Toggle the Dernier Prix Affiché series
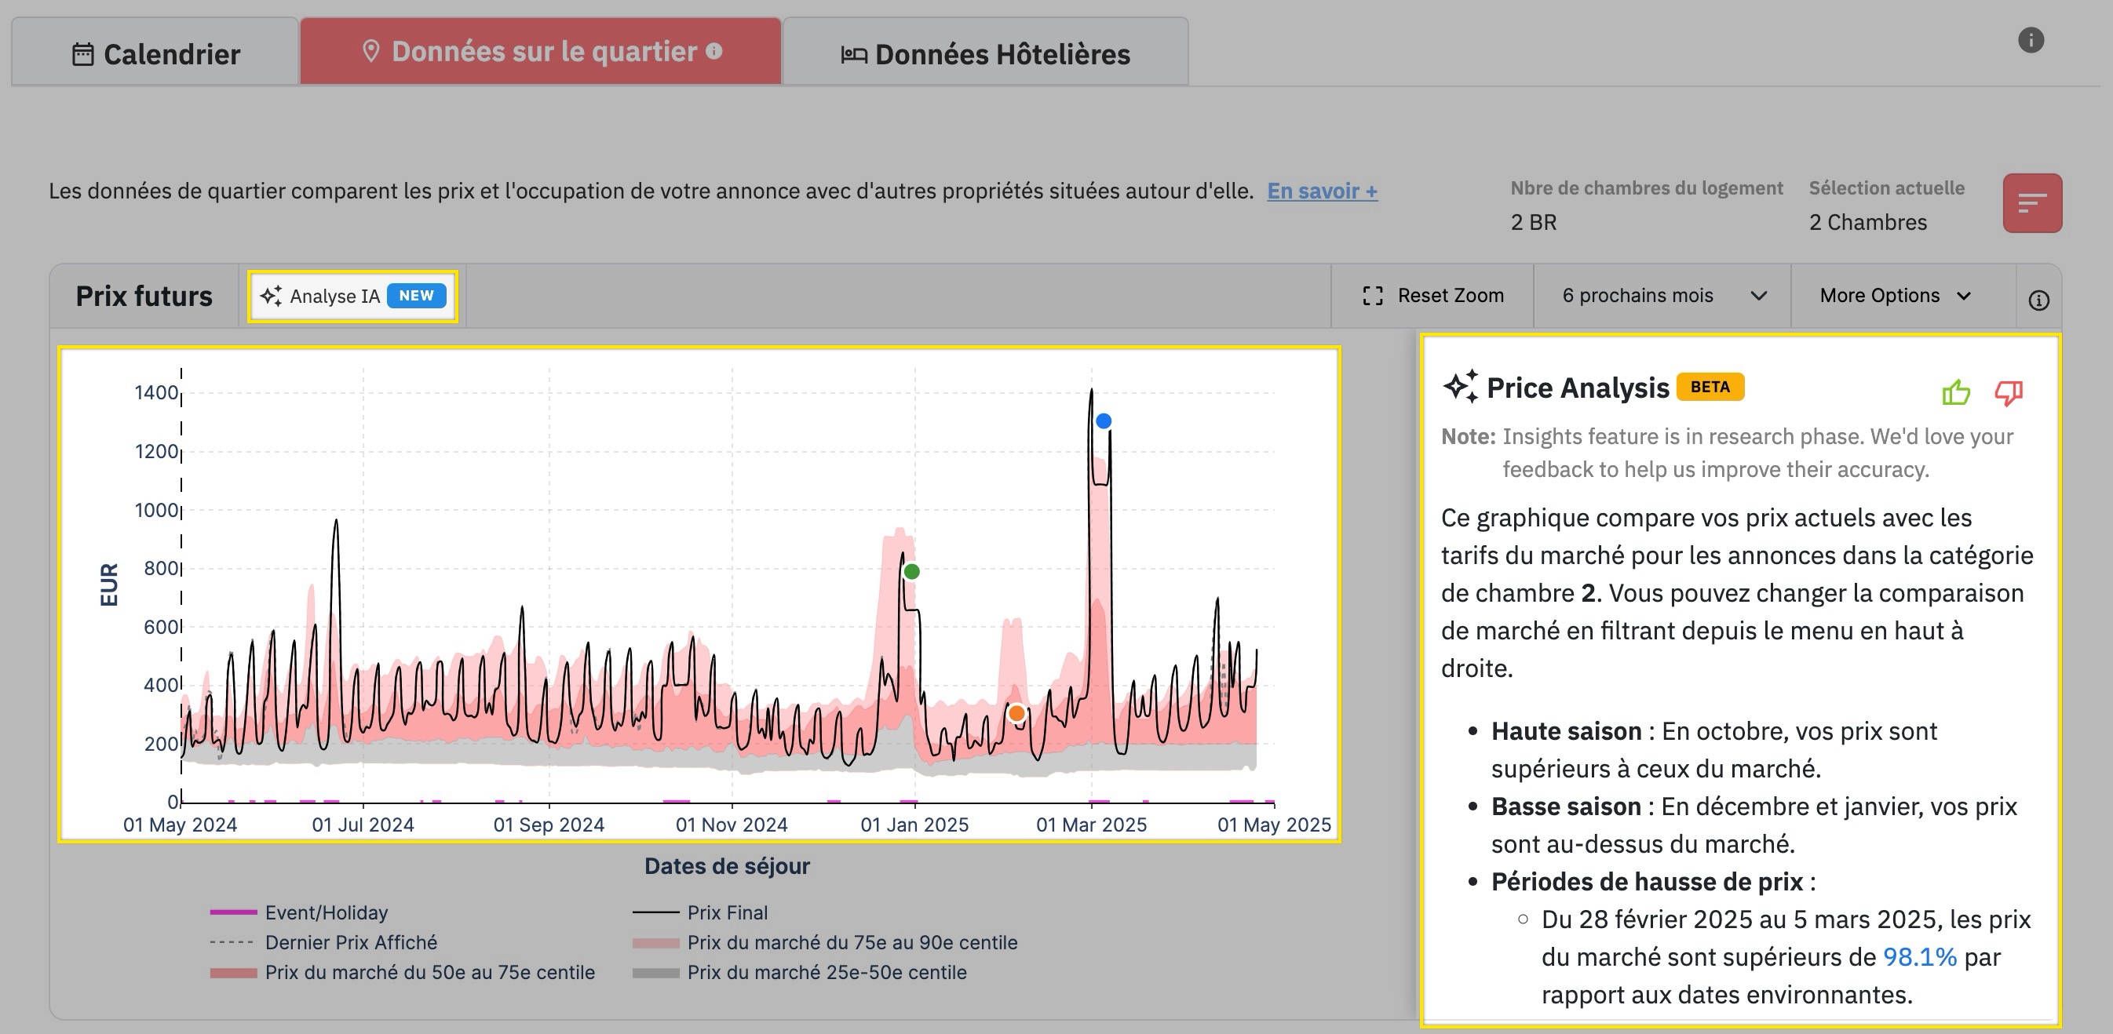 [x=351, y=943]
